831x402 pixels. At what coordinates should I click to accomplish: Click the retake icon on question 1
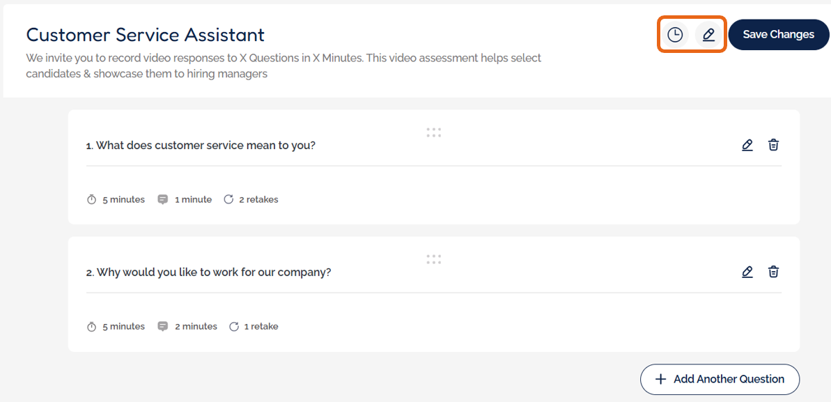228,199
